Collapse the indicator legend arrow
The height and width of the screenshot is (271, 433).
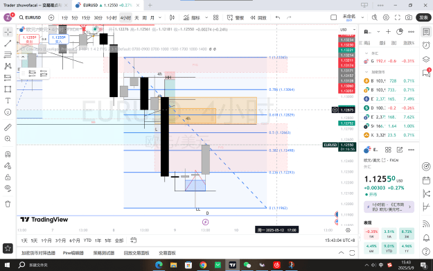click(23, 57)
